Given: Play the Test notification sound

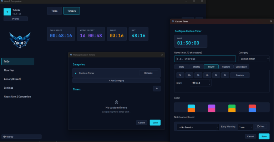Looking at the screenshot, I should click(x=261, y=126).
